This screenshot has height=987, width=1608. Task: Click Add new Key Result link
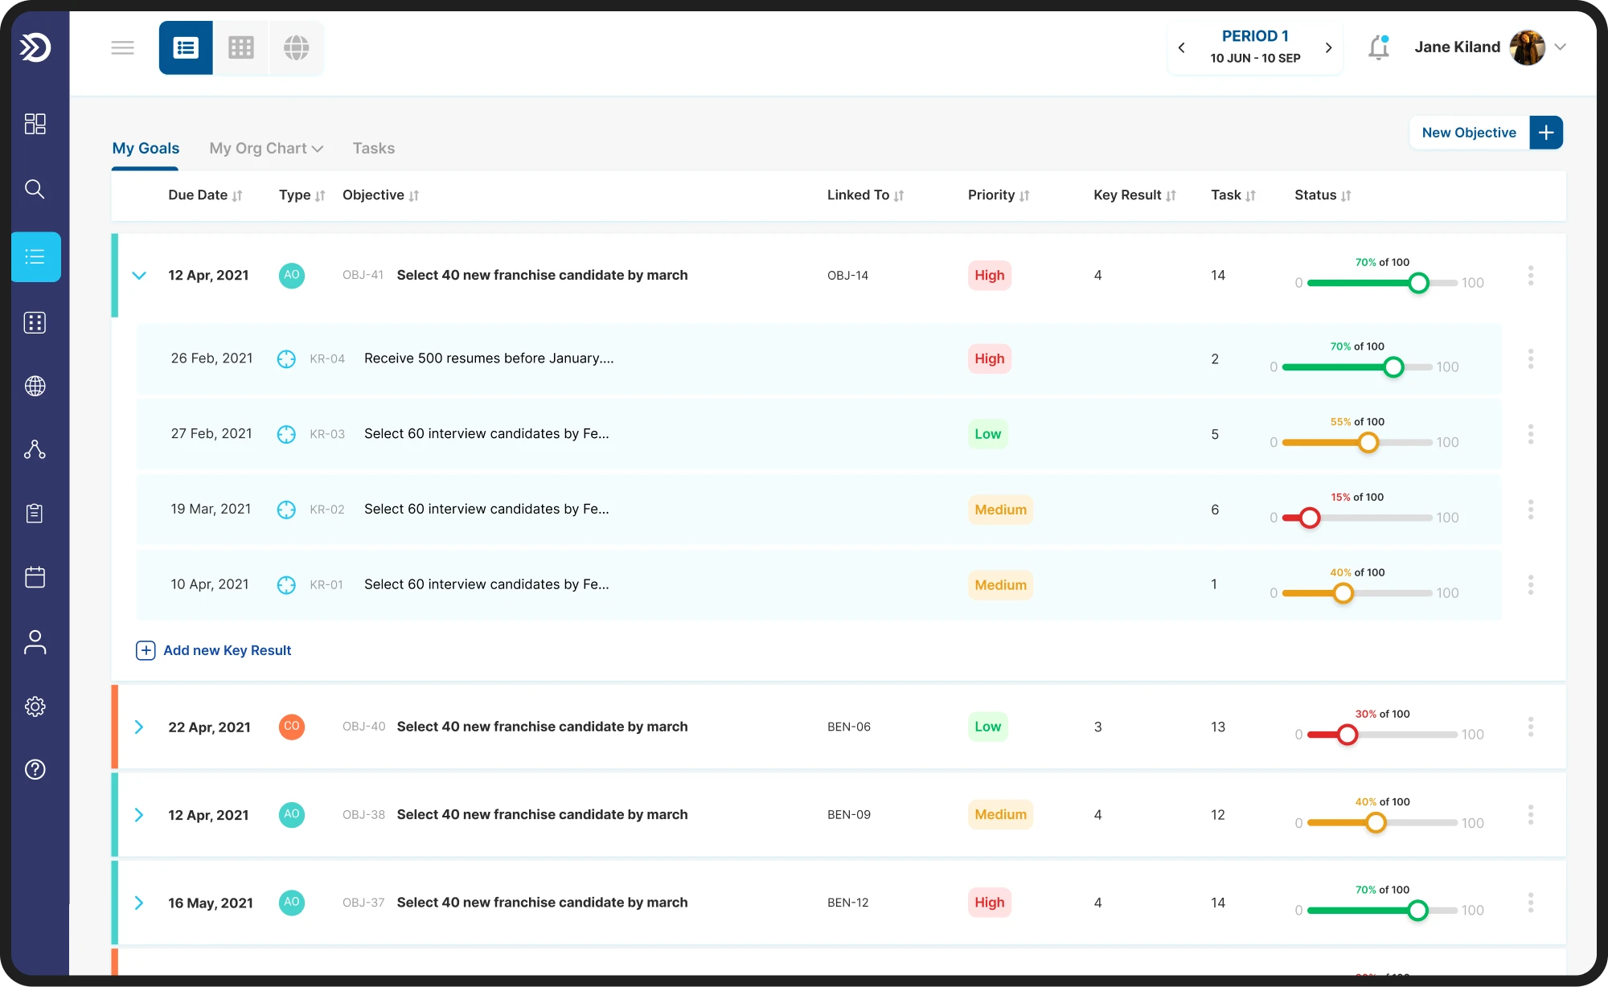(214, 650)
